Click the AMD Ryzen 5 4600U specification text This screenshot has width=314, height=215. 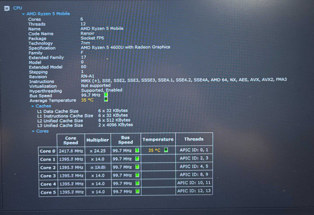click(125, 47)
